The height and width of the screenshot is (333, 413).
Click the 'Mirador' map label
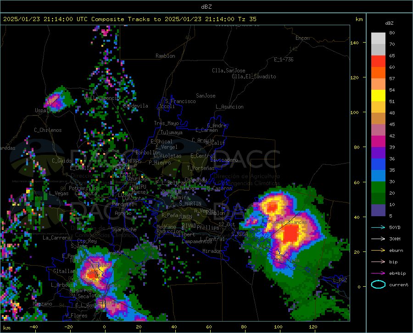click(212, 251)
